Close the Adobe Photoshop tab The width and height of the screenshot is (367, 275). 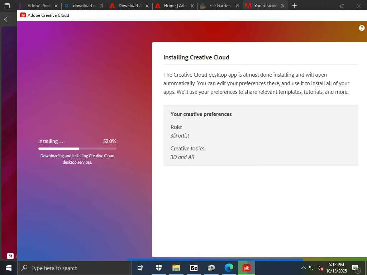(56, 6)
